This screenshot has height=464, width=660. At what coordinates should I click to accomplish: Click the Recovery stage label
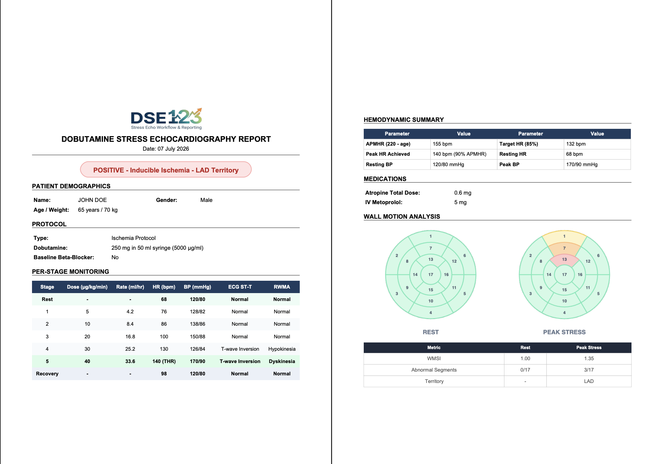click(x=47, y=373)
